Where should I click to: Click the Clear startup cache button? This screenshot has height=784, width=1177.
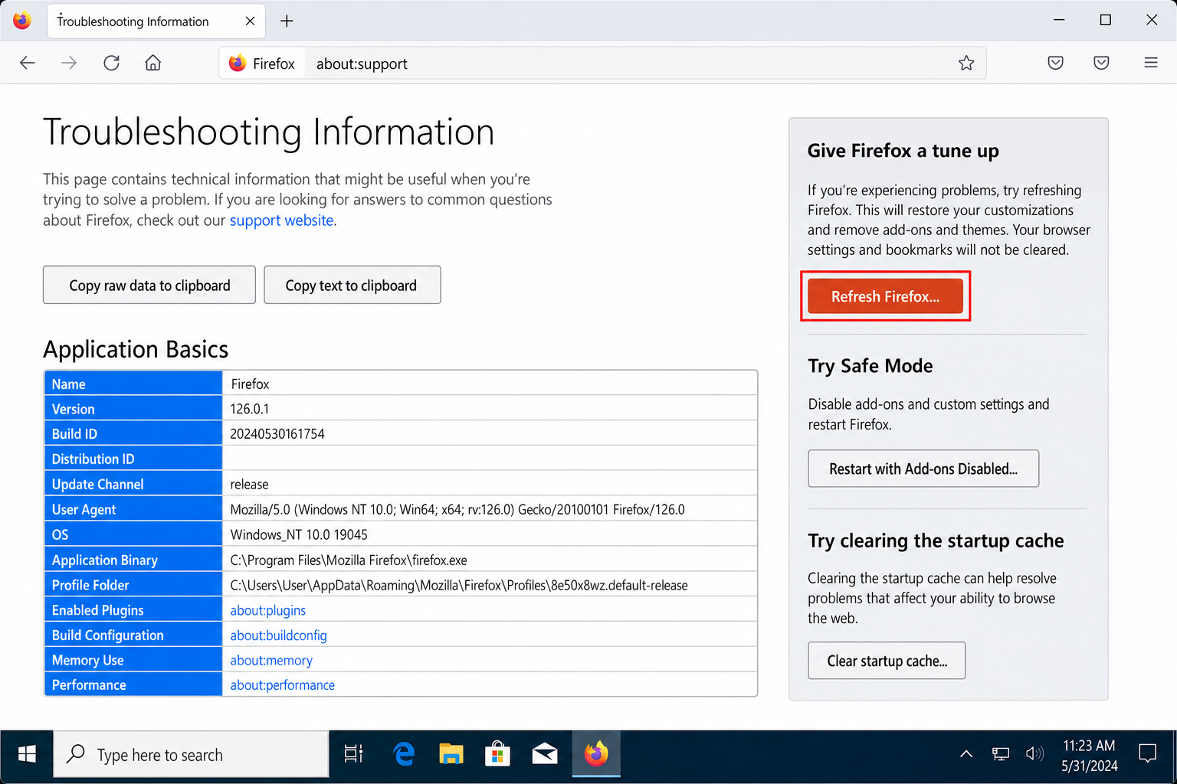pyautogui.click(x=887, y=661)
